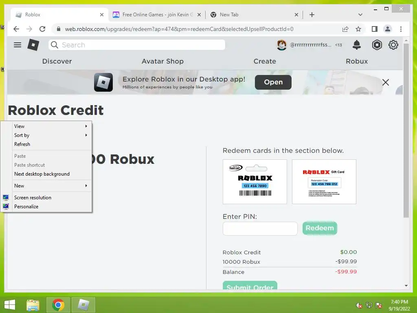Image resolution: width=417 pixels, height=313 pixels.
Task: Click the Roblox logo home icon
Action: pos(33,45)
